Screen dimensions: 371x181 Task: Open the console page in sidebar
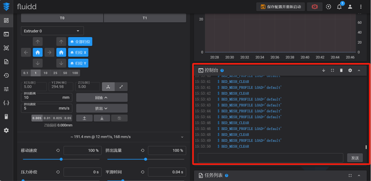click(6, 34)
